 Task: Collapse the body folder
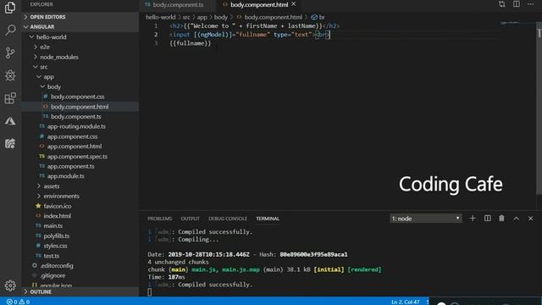pos(80,86)
